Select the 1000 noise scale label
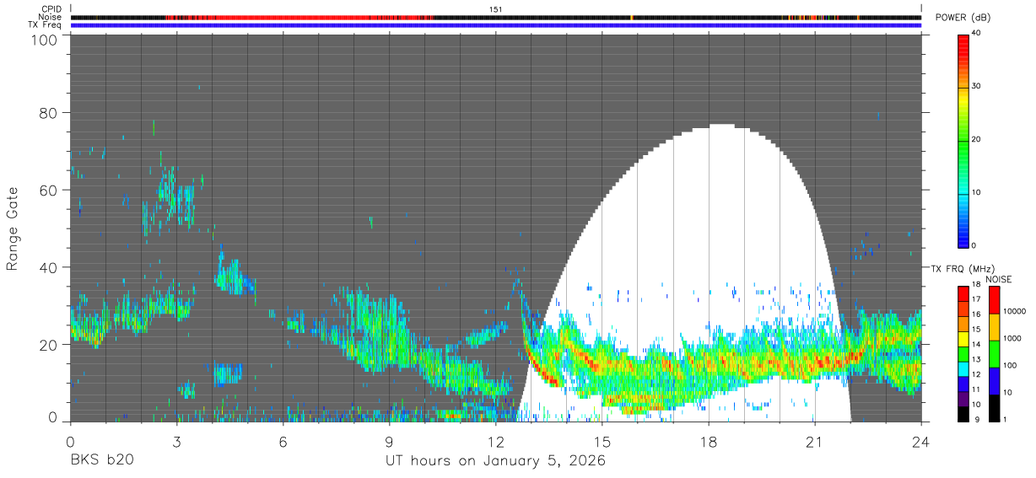The height and width of the screenshot is (478, 1036). 1014,338
